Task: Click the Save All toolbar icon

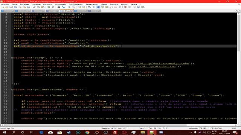Action: [x=15, y=7]
